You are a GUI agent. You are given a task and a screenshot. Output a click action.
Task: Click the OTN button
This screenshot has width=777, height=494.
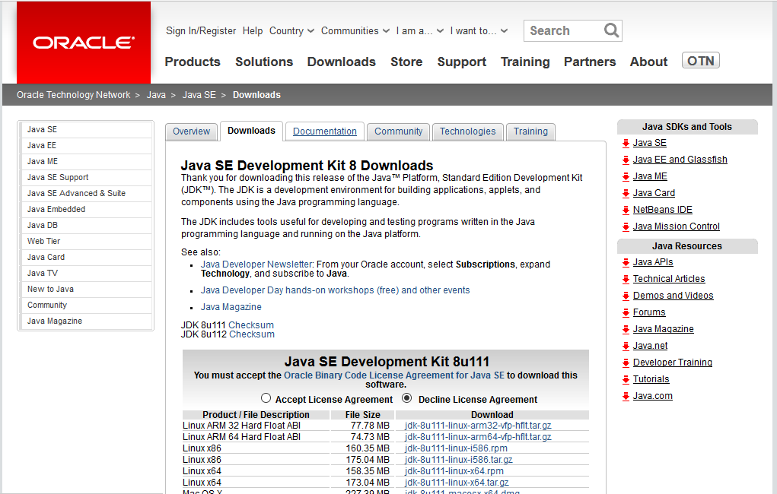[x=700, y=60]
